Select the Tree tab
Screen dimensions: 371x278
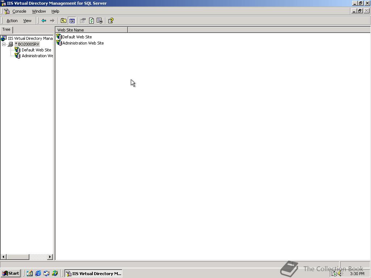point(7,30)
